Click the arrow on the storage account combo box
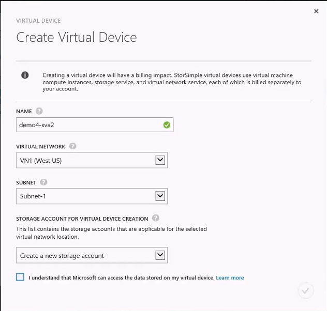327x311 pixels. click(x=160, y=255)
